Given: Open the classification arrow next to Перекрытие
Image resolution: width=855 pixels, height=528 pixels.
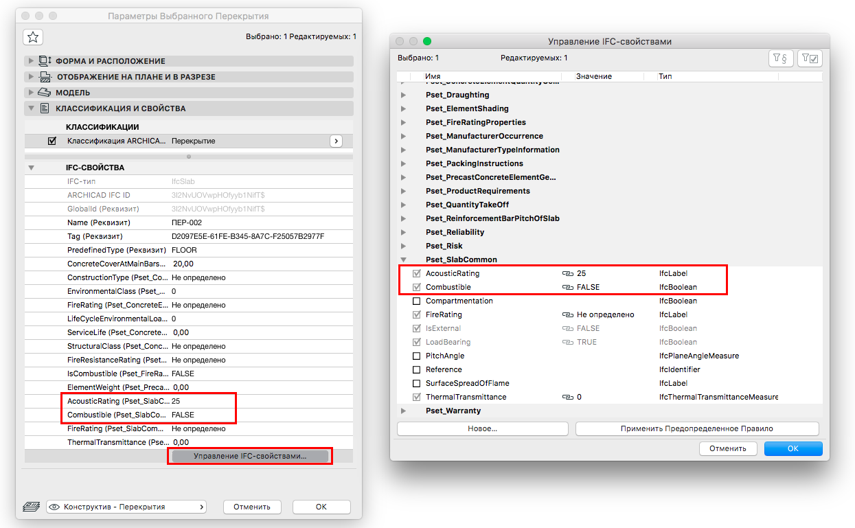Looking at the screenshot, I should coord(336,141).
